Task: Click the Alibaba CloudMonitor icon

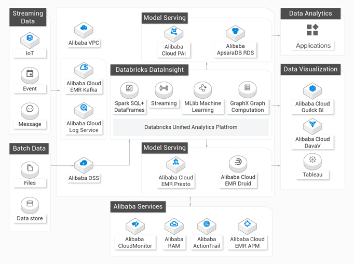Action: point(135,226)
